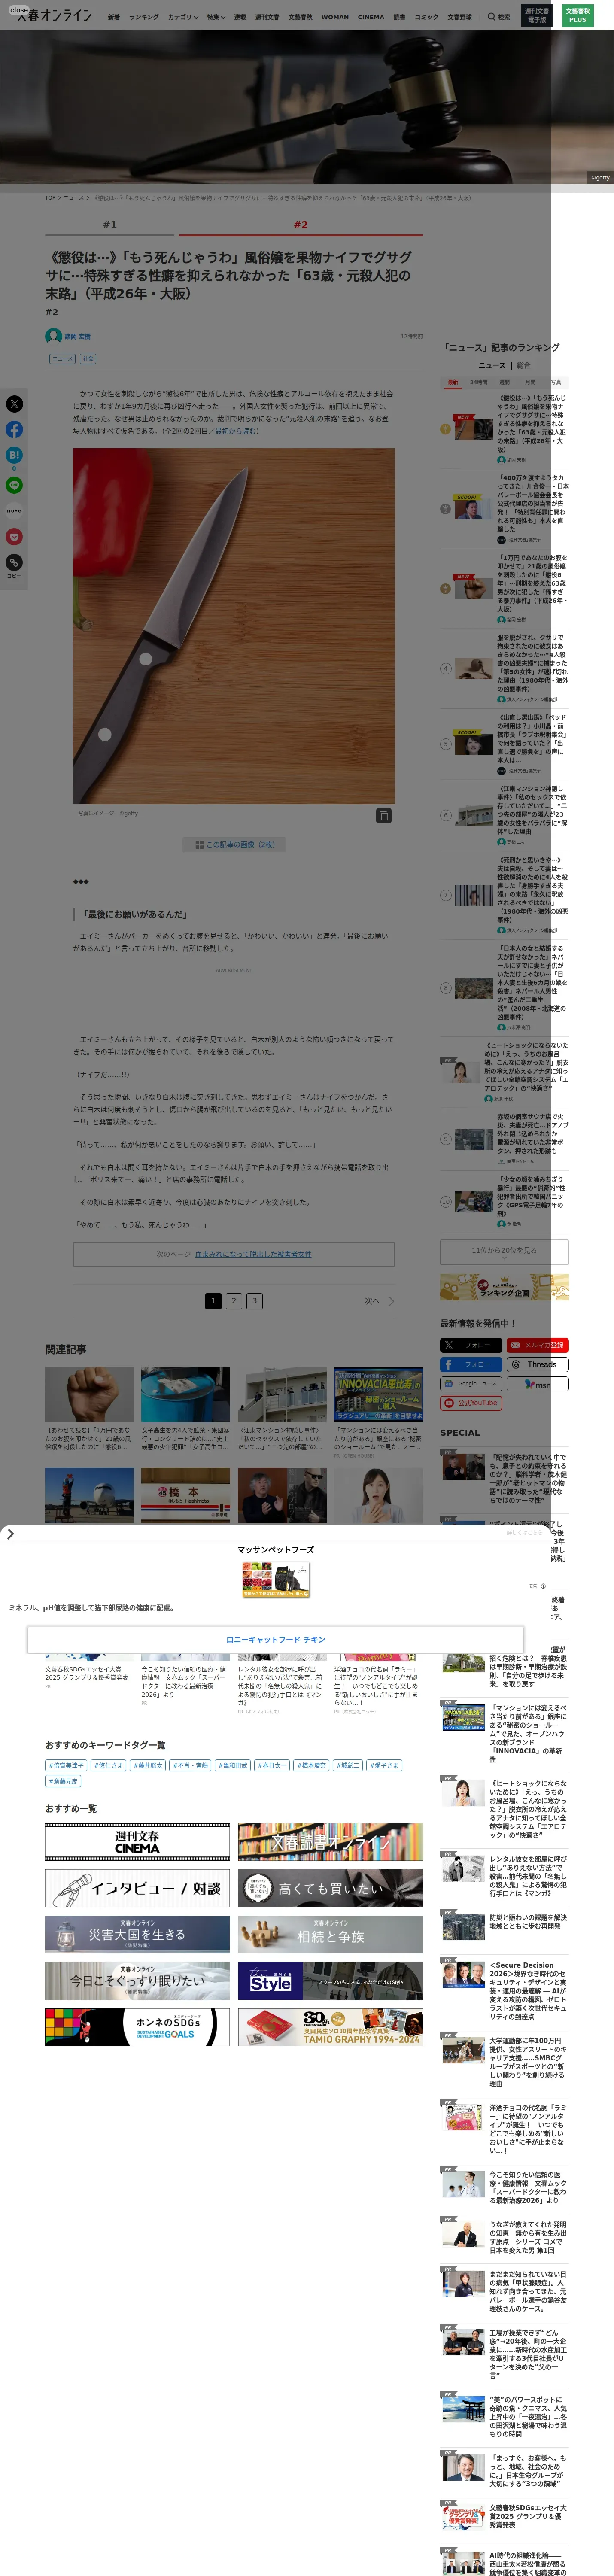Share article on X from left sidebar

[14, 404]
